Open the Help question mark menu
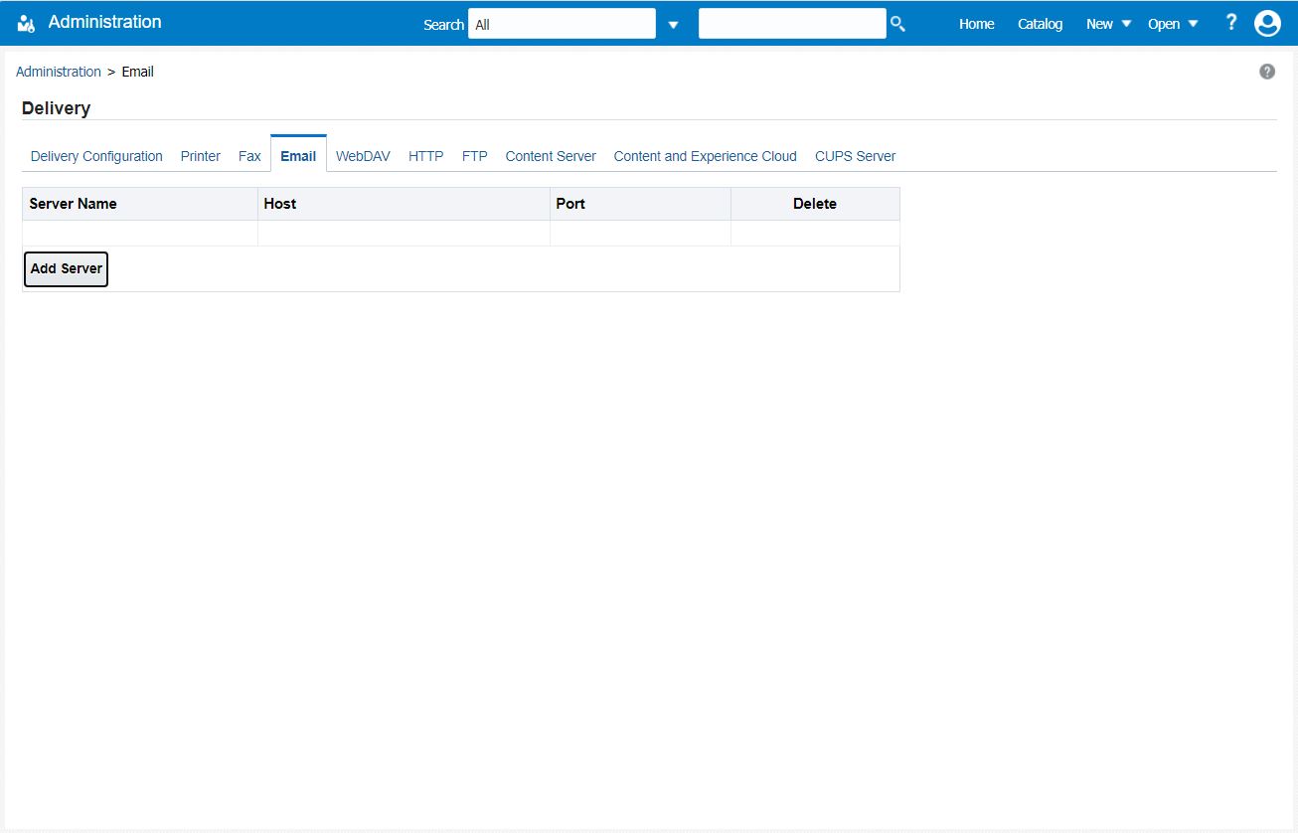The height and width of the screenshot is (833, 1298). (1231, 22)
